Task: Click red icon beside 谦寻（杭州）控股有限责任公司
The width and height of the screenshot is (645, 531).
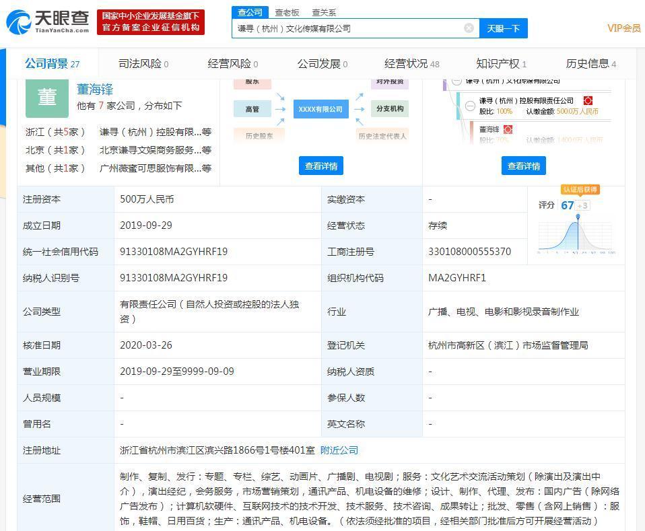Action: click(588, 100)
